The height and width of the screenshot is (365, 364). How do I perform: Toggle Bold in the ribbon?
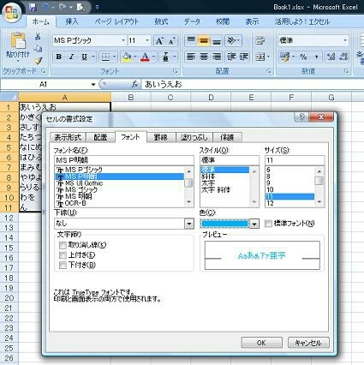pyautogui.click(x=59, y=57)
